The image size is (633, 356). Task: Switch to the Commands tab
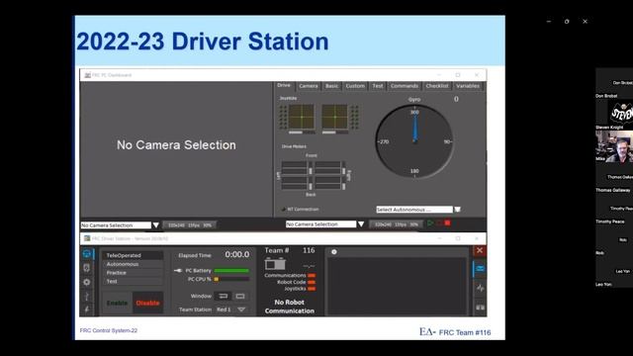(405, 86)
